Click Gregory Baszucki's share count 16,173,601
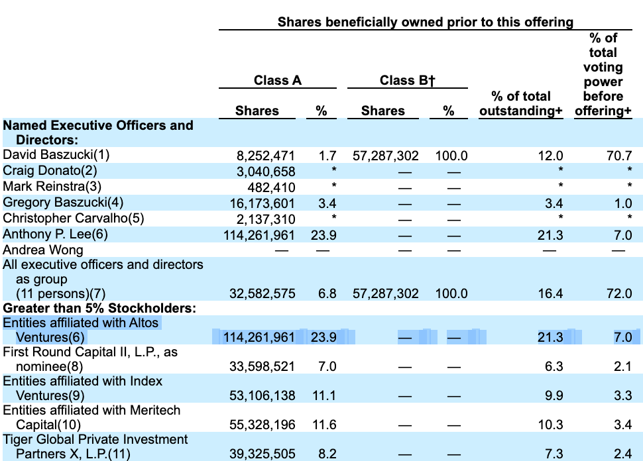 262,203
